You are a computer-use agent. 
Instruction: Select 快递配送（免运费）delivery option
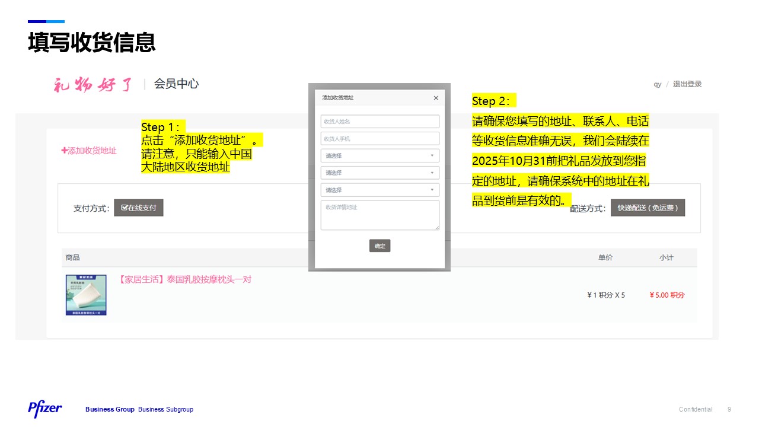point(648,208)
